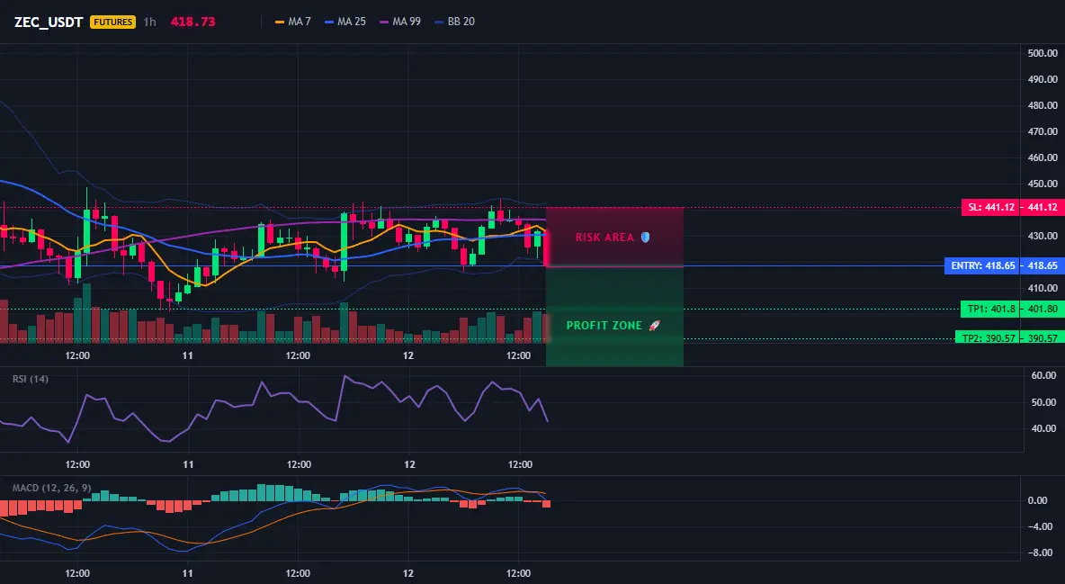Viewport: 1065px width, 584px height.
Task: Click the shield icon beside RISK AREA
Action: click(645, 238)
